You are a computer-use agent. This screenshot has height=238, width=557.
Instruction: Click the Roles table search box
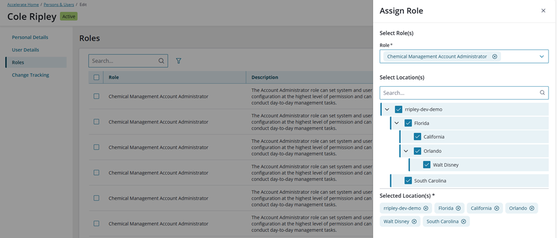point(128,61)
